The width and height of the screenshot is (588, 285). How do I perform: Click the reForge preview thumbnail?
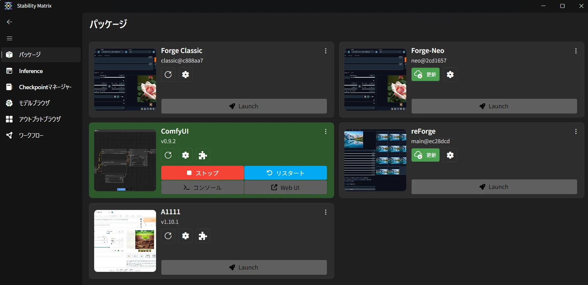pyautogui.click(x=375, y=160)
